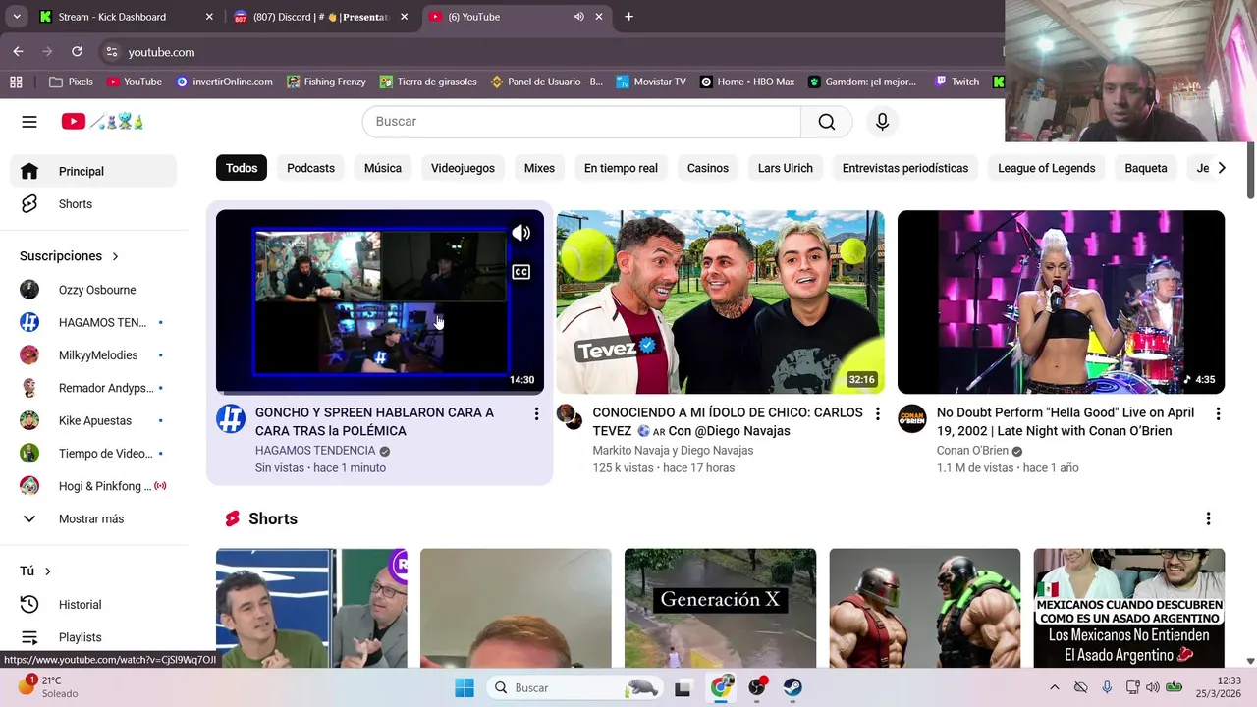Select the En tiempo real chip
Viewport: 1257px width, 707px height.
point(621,168)
